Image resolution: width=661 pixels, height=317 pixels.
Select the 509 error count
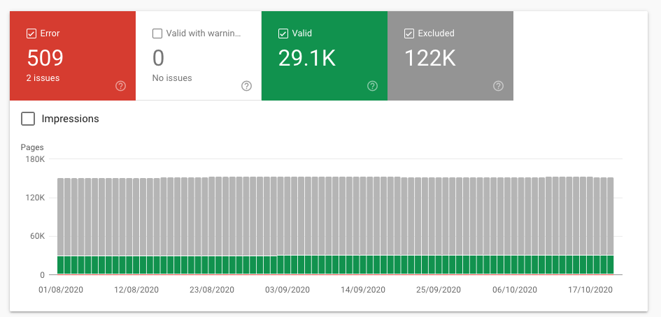[x=45, y=59]
